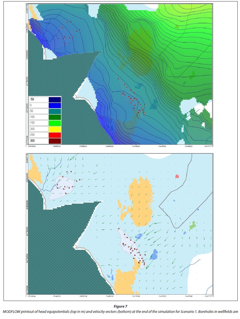Image resolution: width=240 pixels, height=319 pixels.
Task: Click the 50 legend value box
Action: 38,111
